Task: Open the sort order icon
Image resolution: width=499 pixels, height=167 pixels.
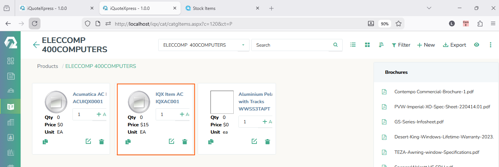Action: [381, 45]
